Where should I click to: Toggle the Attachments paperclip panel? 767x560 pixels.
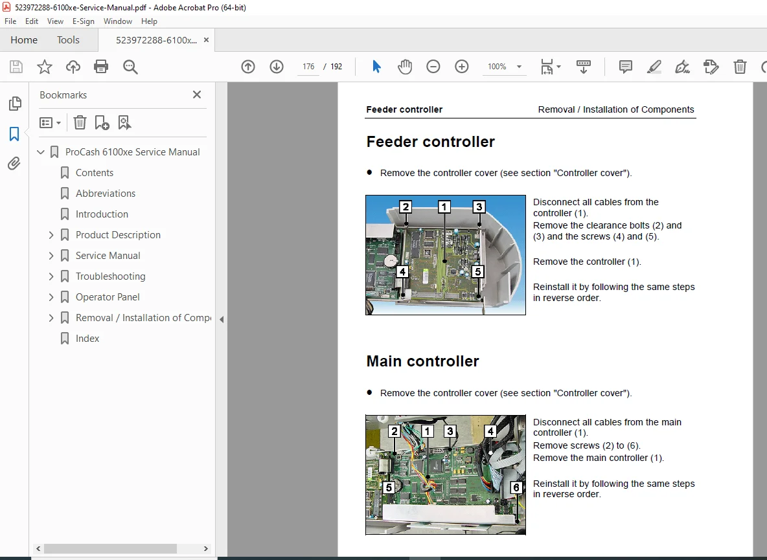(14, 163)
